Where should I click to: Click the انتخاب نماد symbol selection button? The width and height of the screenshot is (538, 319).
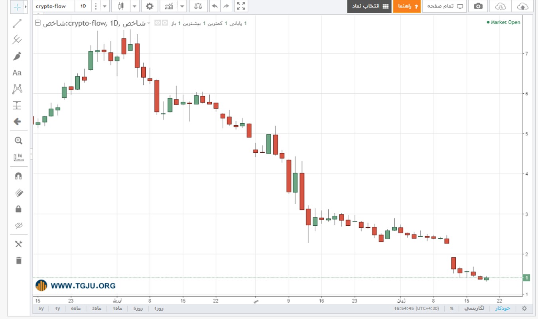click(369, 6)
